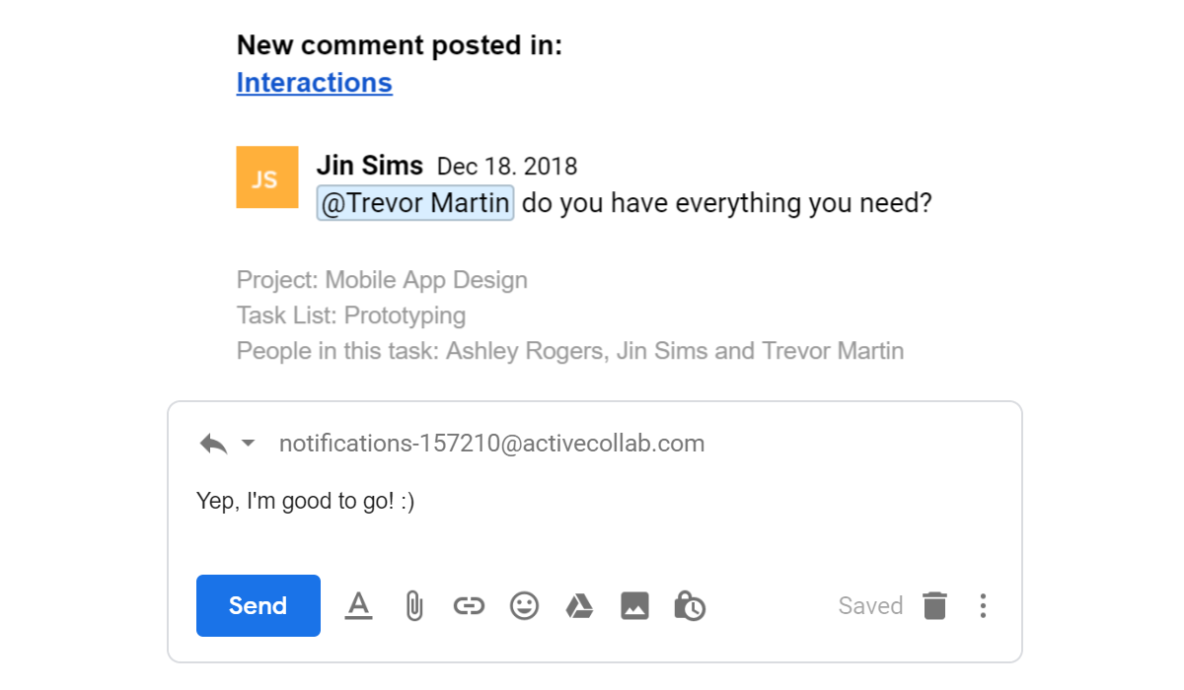Insert link using chain icon
The image size is (1184, 690).
(469, 605)
